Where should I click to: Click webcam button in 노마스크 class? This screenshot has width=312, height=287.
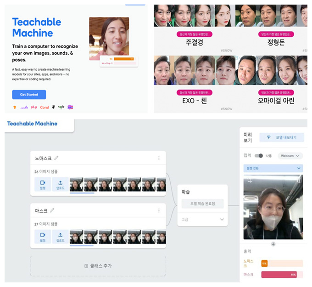(x=43, y=185)
